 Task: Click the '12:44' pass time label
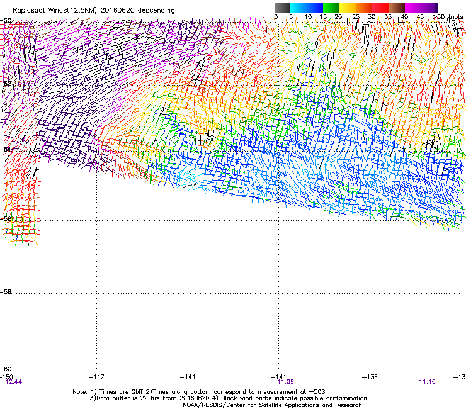[14, 382]
